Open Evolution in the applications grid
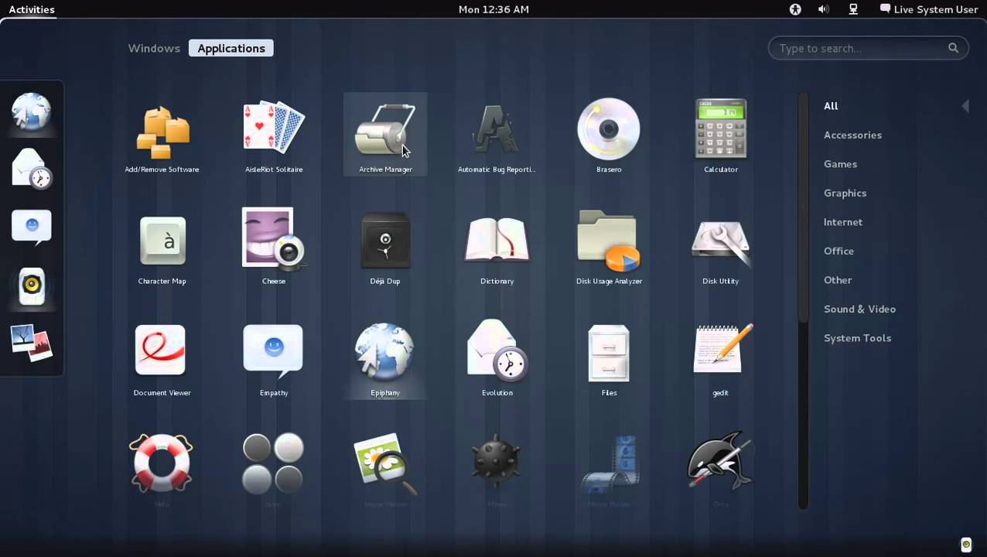 pyautogui.click(x=497, y=357)
